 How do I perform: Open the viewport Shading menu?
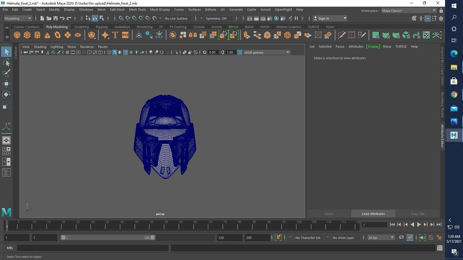click(x=40, y=47)
